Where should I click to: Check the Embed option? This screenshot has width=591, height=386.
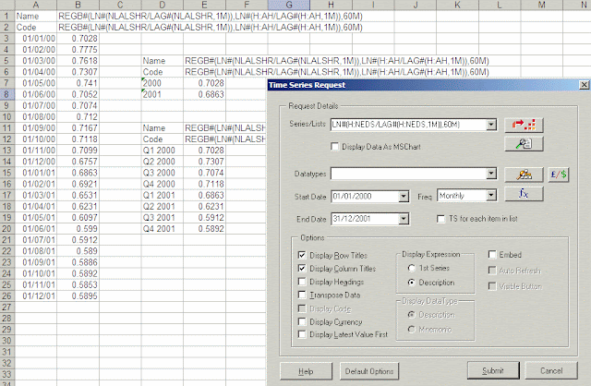click(x=492, y=255)
